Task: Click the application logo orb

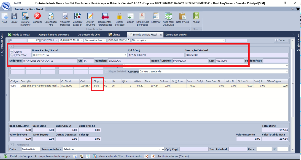Action: point(6,6)
